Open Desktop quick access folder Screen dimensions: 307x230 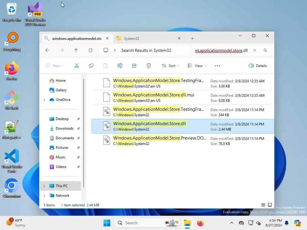(62, 119)
